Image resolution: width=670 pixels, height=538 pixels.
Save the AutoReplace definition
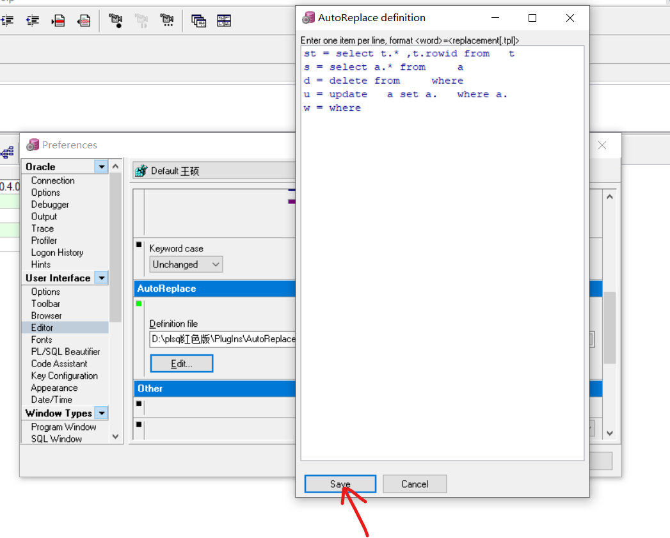coord(340,484)
